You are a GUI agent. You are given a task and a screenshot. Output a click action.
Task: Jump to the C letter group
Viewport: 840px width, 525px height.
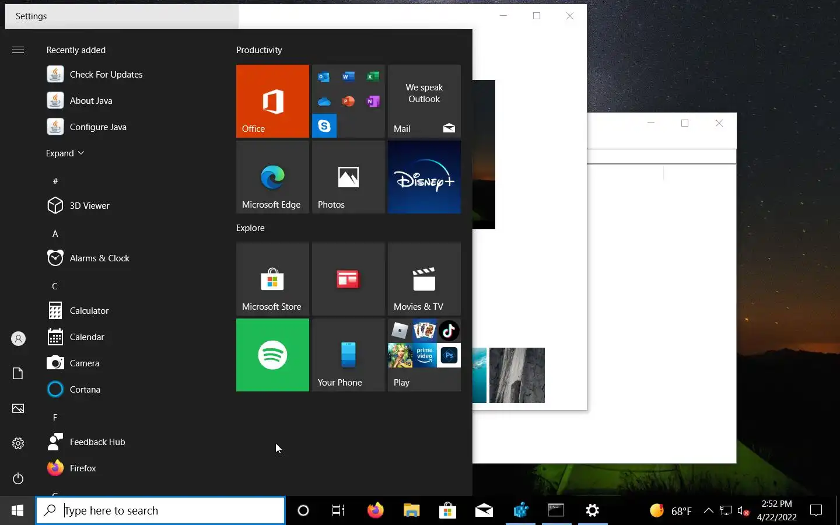55,286
